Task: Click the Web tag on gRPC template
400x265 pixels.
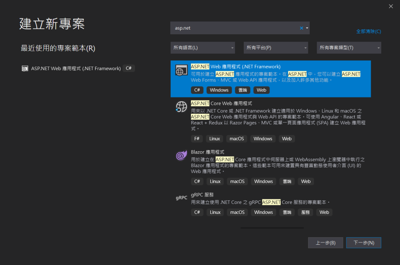Action: [x=324, y=212]
